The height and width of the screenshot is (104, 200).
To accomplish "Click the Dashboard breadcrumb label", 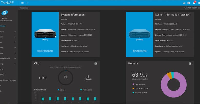I will [24, 8].
